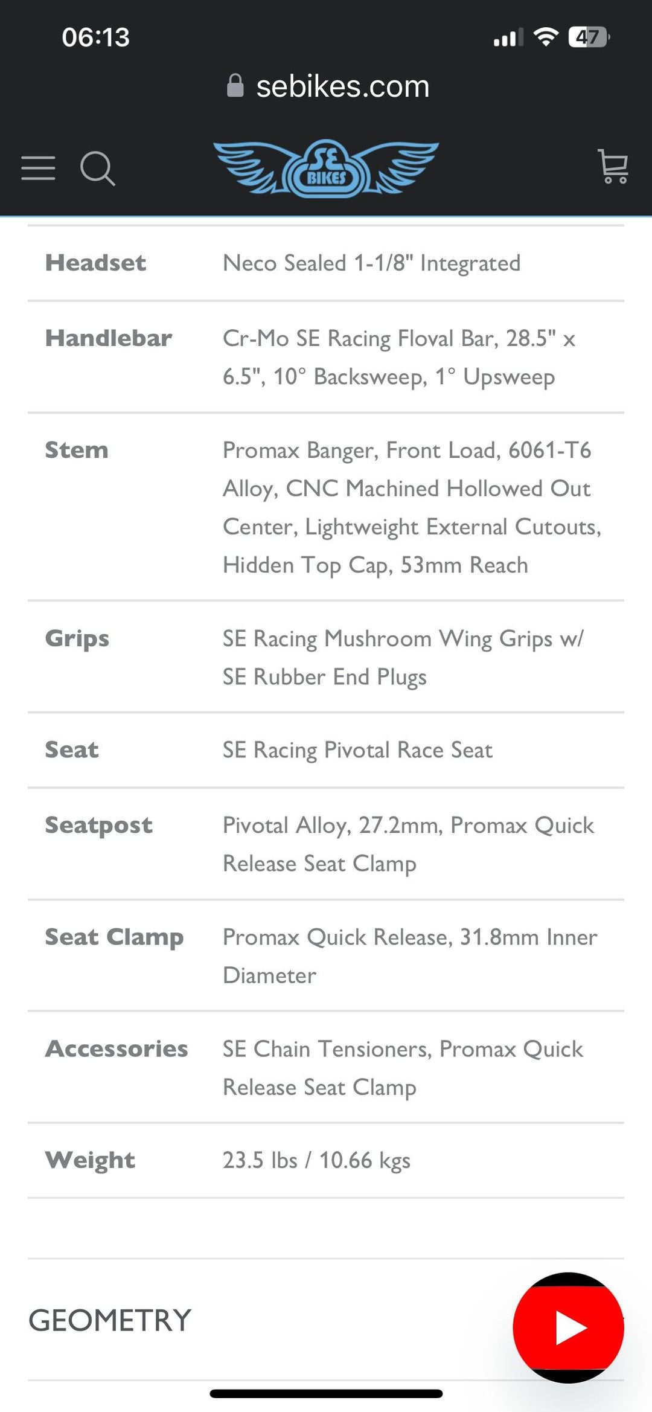Tap the Weight value 23.5 lbs
652x1412 pixels.
(260, 1160)
